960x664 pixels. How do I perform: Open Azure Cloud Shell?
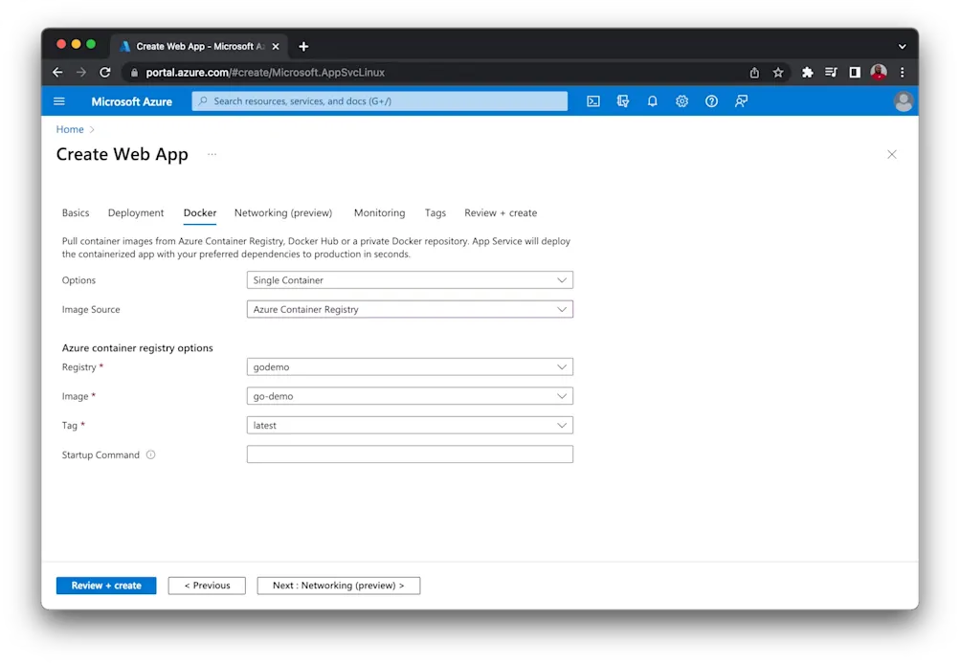click(x=593, y=100)
